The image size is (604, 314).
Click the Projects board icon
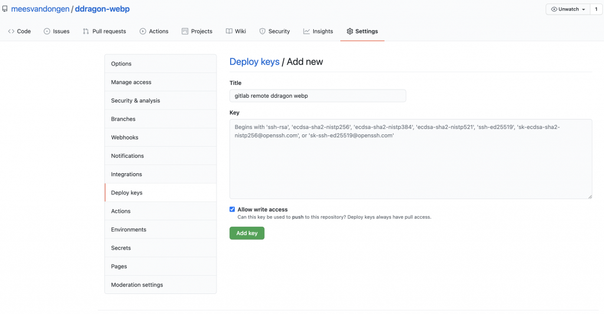[x=185, y=31]
